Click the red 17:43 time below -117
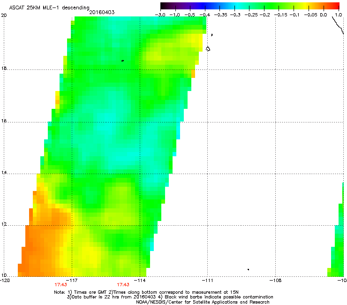 tap(60, 285)
